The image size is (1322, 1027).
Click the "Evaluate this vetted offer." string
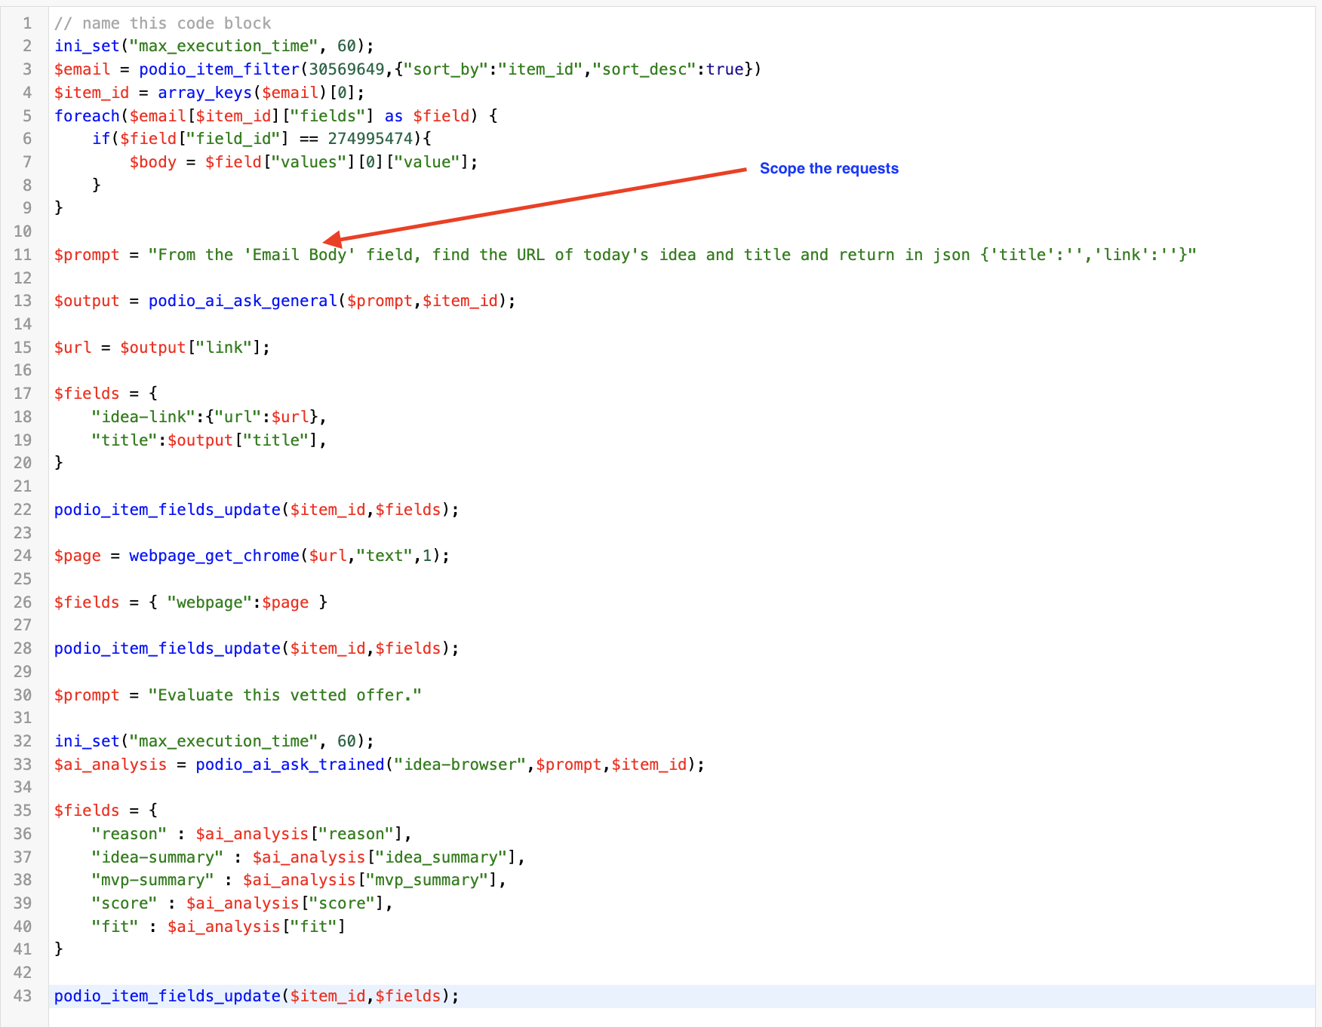click(x=284, y=695)
